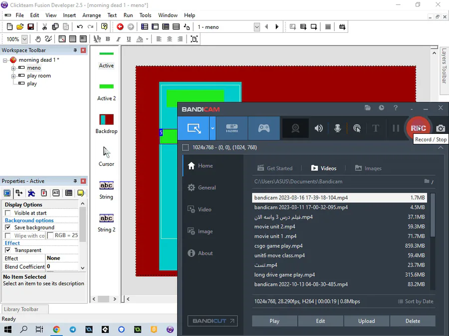Screen dimensions: 449x336
Task: Open Bandicam scheduled recording clock icon
Action: click(x=382, y=108)
